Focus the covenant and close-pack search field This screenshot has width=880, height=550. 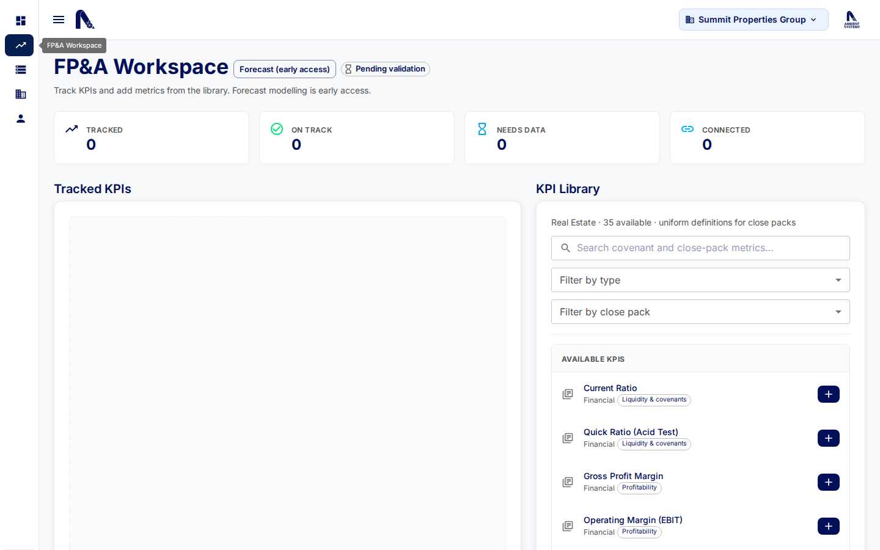(700, 248)
